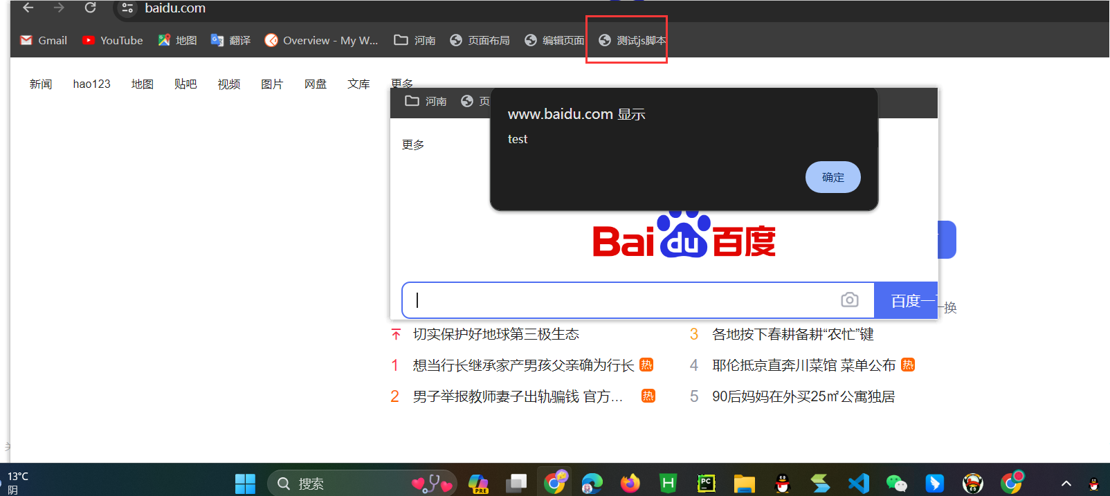The height and width of the screenshot is (496, 1110).
Task: Open site info icon beside baidu.com
Action: [x=127, y=8]
